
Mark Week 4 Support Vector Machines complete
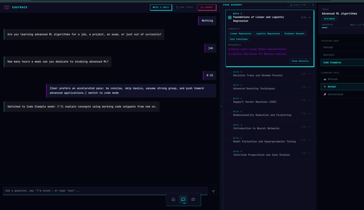point(229,100)
